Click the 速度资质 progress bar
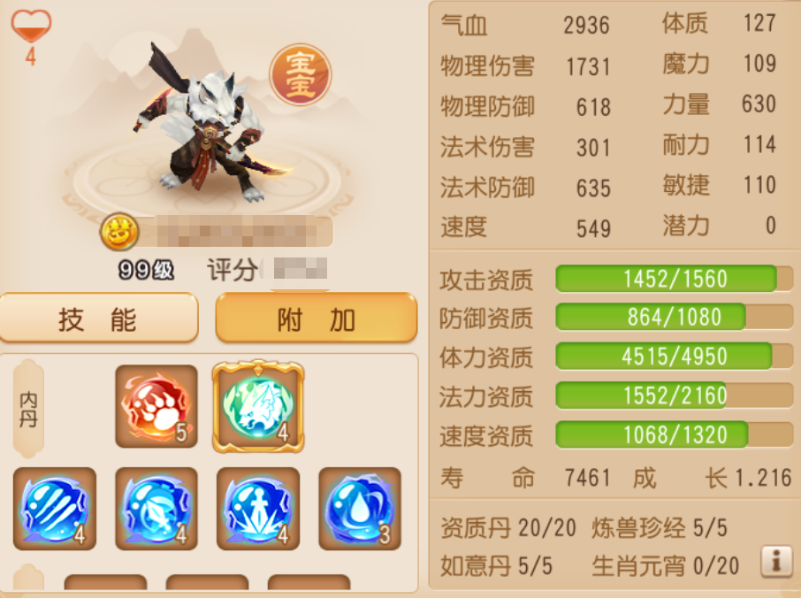 [x=675, y=434]
